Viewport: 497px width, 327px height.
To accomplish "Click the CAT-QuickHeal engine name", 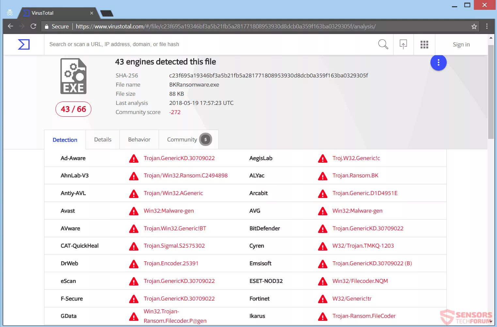I will pyautogui.click(x=80, y=246).
